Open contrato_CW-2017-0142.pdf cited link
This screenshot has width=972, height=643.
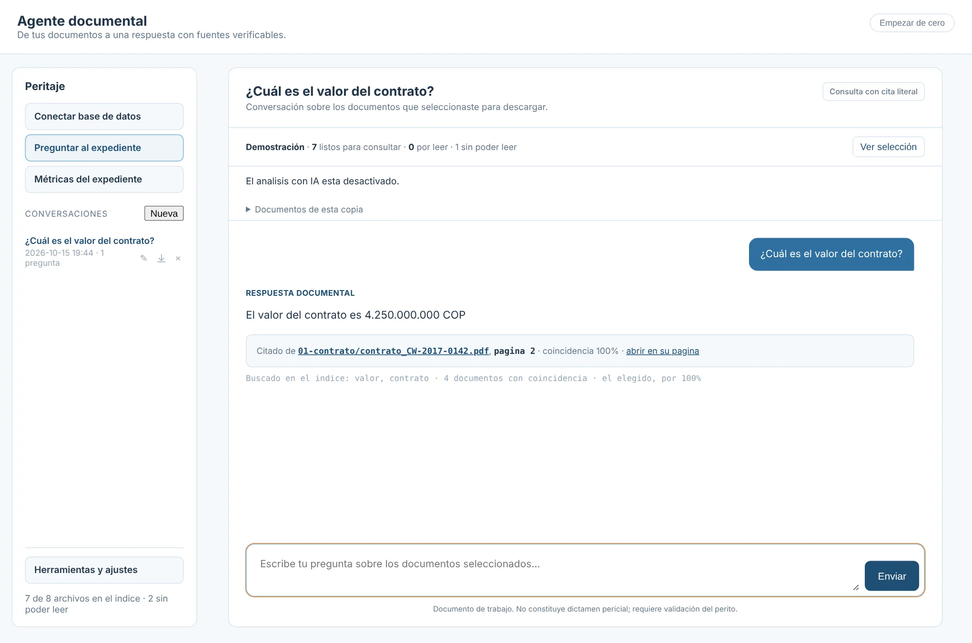click(394, 351)
